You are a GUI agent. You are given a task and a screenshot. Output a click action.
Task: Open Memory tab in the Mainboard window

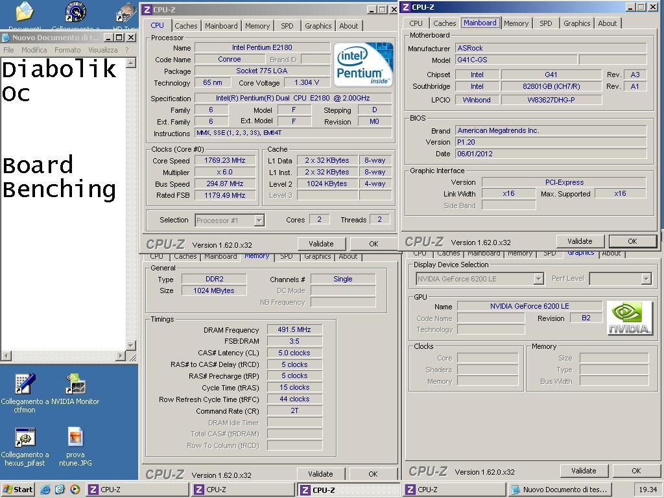tap(516, 23)
